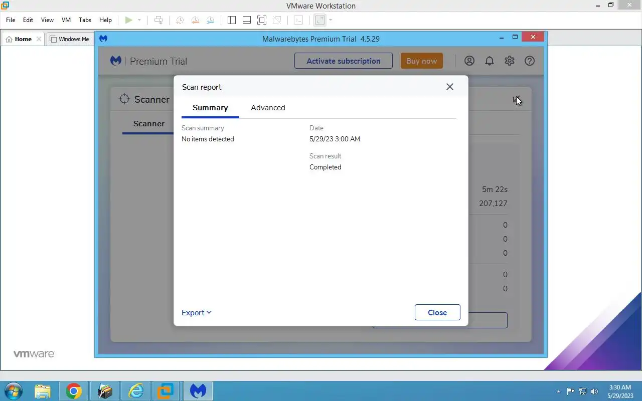
Task: Click VMware revert to snapshot icon
Action: tap(195, 20)
